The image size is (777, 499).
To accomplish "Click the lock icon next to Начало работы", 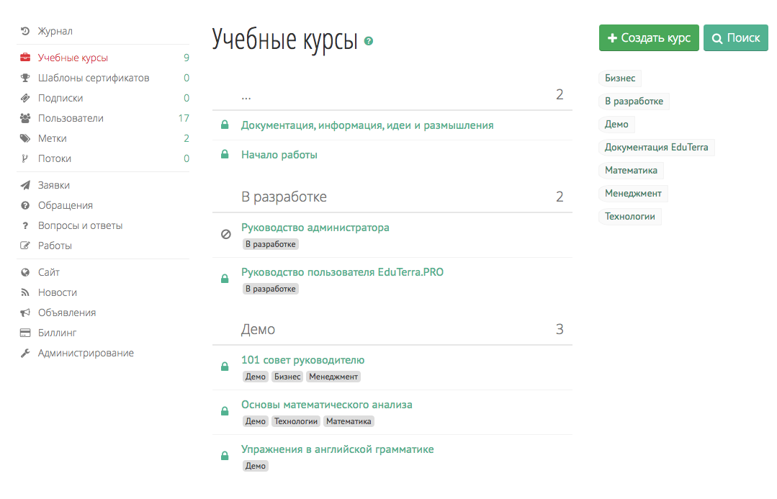I will coord(224,154).
